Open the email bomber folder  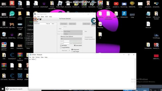tap(20, 15)
